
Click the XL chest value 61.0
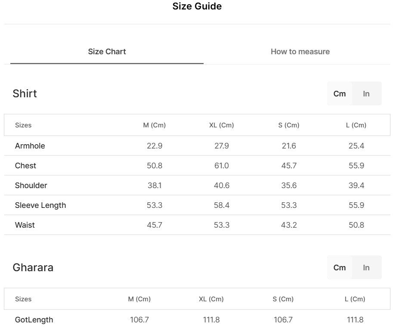(221, 166)
